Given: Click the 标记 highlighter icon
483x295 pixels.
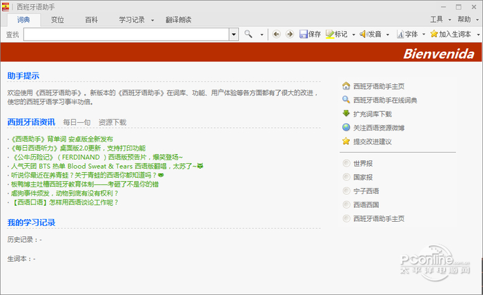Looking at the screenshot, I should click(330, 34).
